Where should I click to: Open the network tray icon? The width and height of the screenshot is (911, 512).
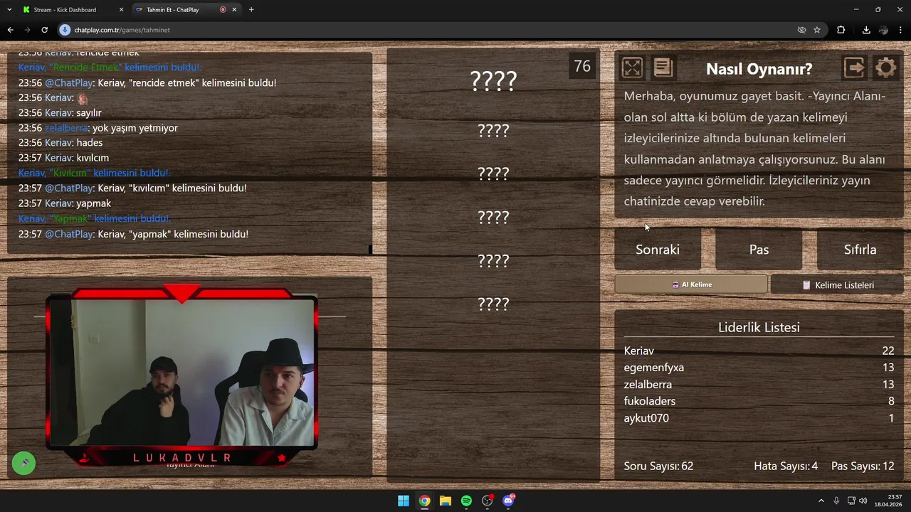(x=851, y=501)
